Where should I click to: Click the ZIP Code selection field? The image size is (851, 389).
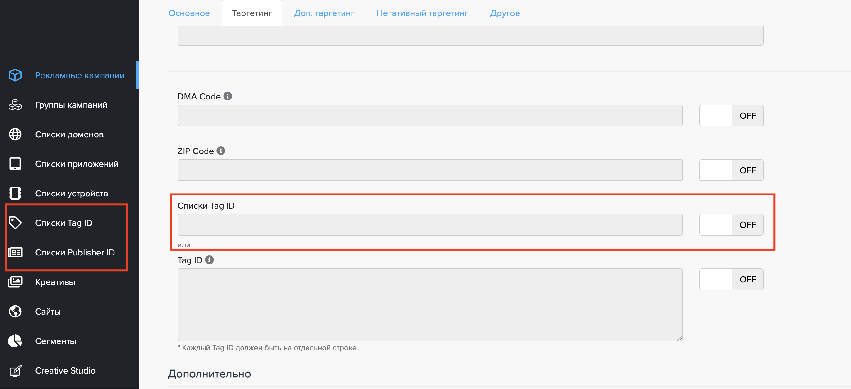click(x=430, y=170)
